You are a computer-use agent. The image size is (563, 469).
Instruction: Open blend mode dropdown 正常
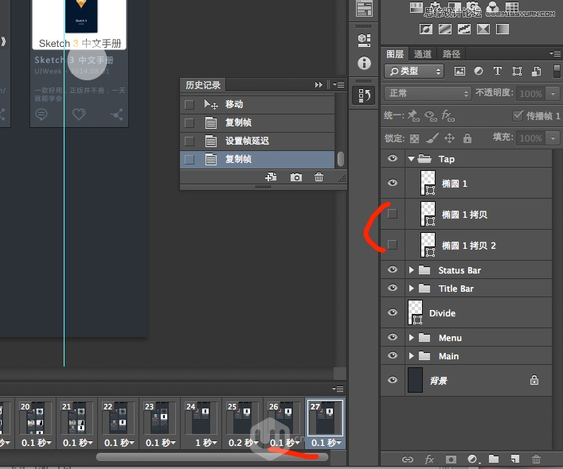click(x=427, y=94)
